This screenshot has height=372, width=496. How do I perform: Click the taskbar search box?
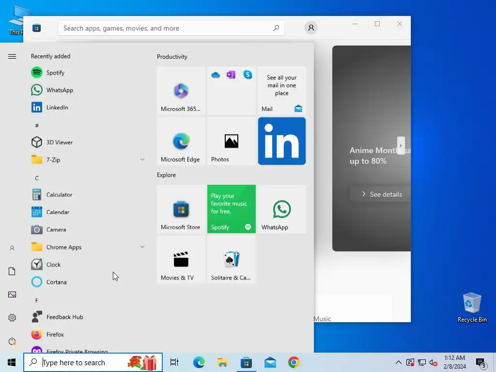[x=93, y=362]
